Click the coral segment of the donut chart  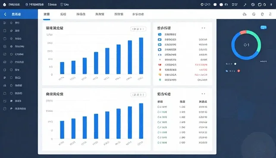pos(243,32)
